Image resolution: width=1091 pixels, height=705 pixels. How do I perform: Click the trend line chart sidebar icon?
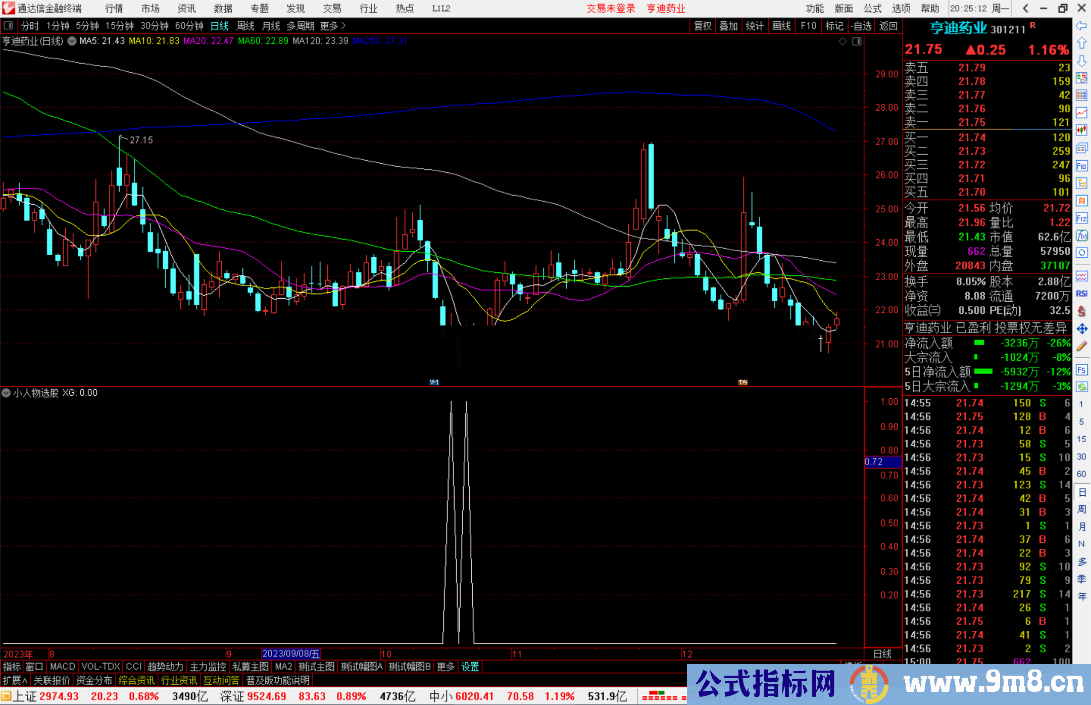(1081, 113)
